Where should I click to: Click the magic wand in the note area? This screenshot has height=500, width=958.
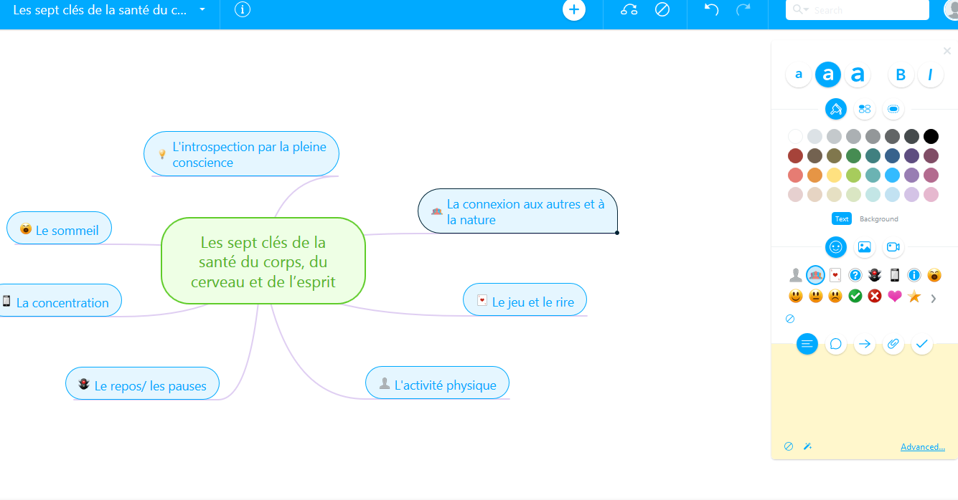point(807,446)
